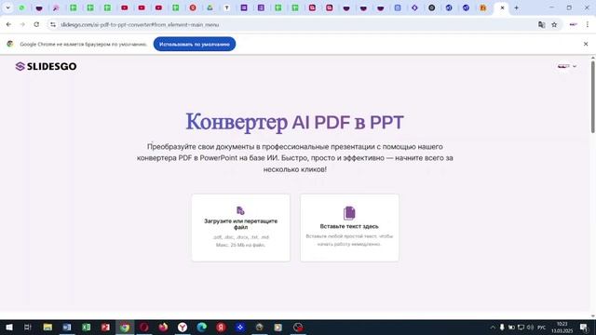The height and width of the screenshot is (335, 596).
Task: Click the "Использовать по умолчанию" button
Action: point(195,44)
